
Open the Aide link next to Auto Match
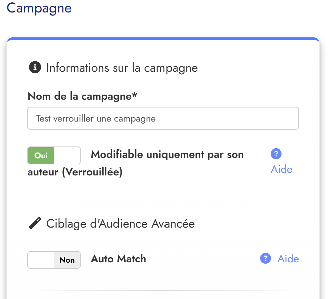coord(288,259)
